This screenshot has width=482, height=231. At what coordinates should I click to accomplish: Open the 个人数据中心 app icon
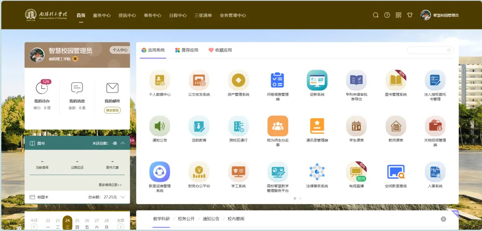[x=159, y=80]
